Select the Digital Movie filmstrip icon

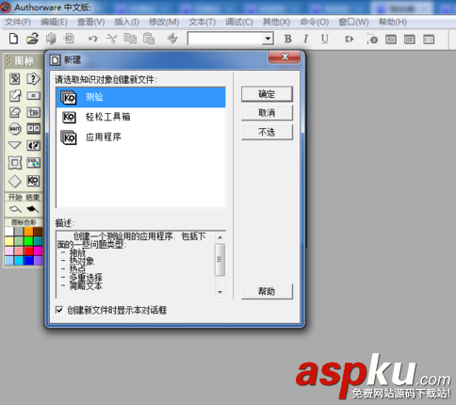(x=33, y=128)
